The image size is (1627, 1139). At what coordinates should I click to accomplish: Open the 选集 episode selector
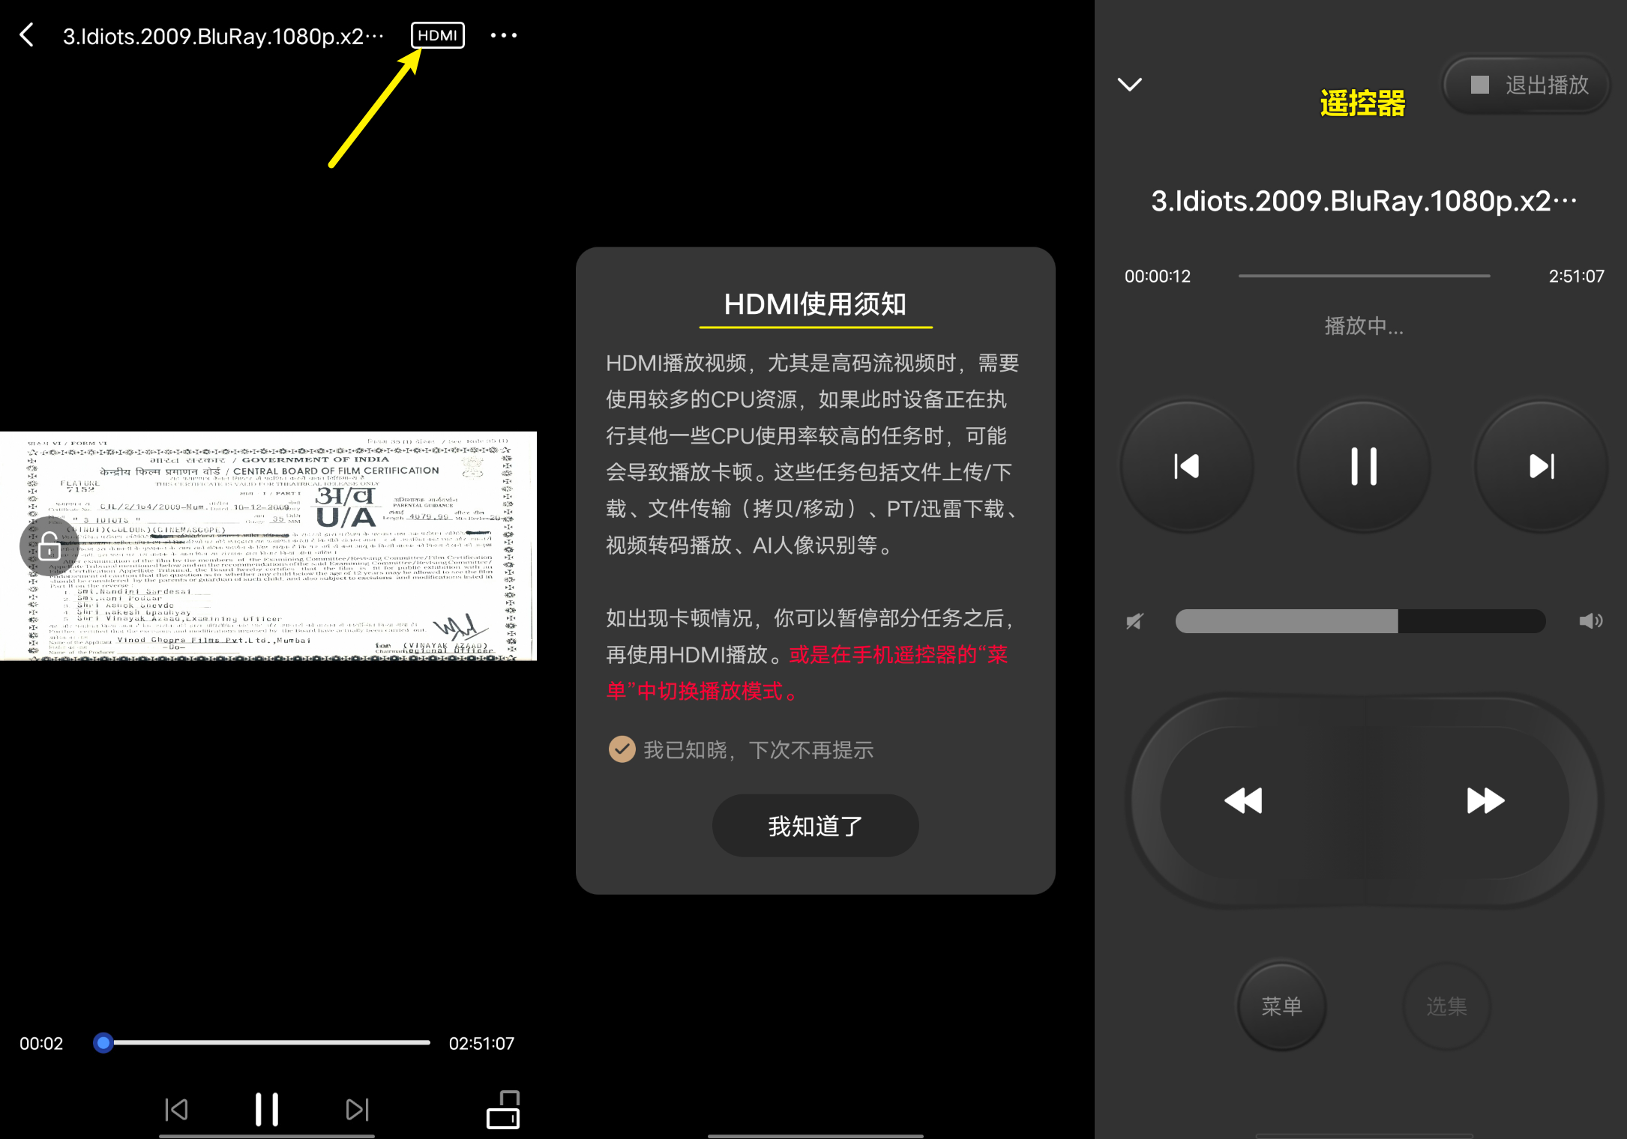tap(1446, 1006)
